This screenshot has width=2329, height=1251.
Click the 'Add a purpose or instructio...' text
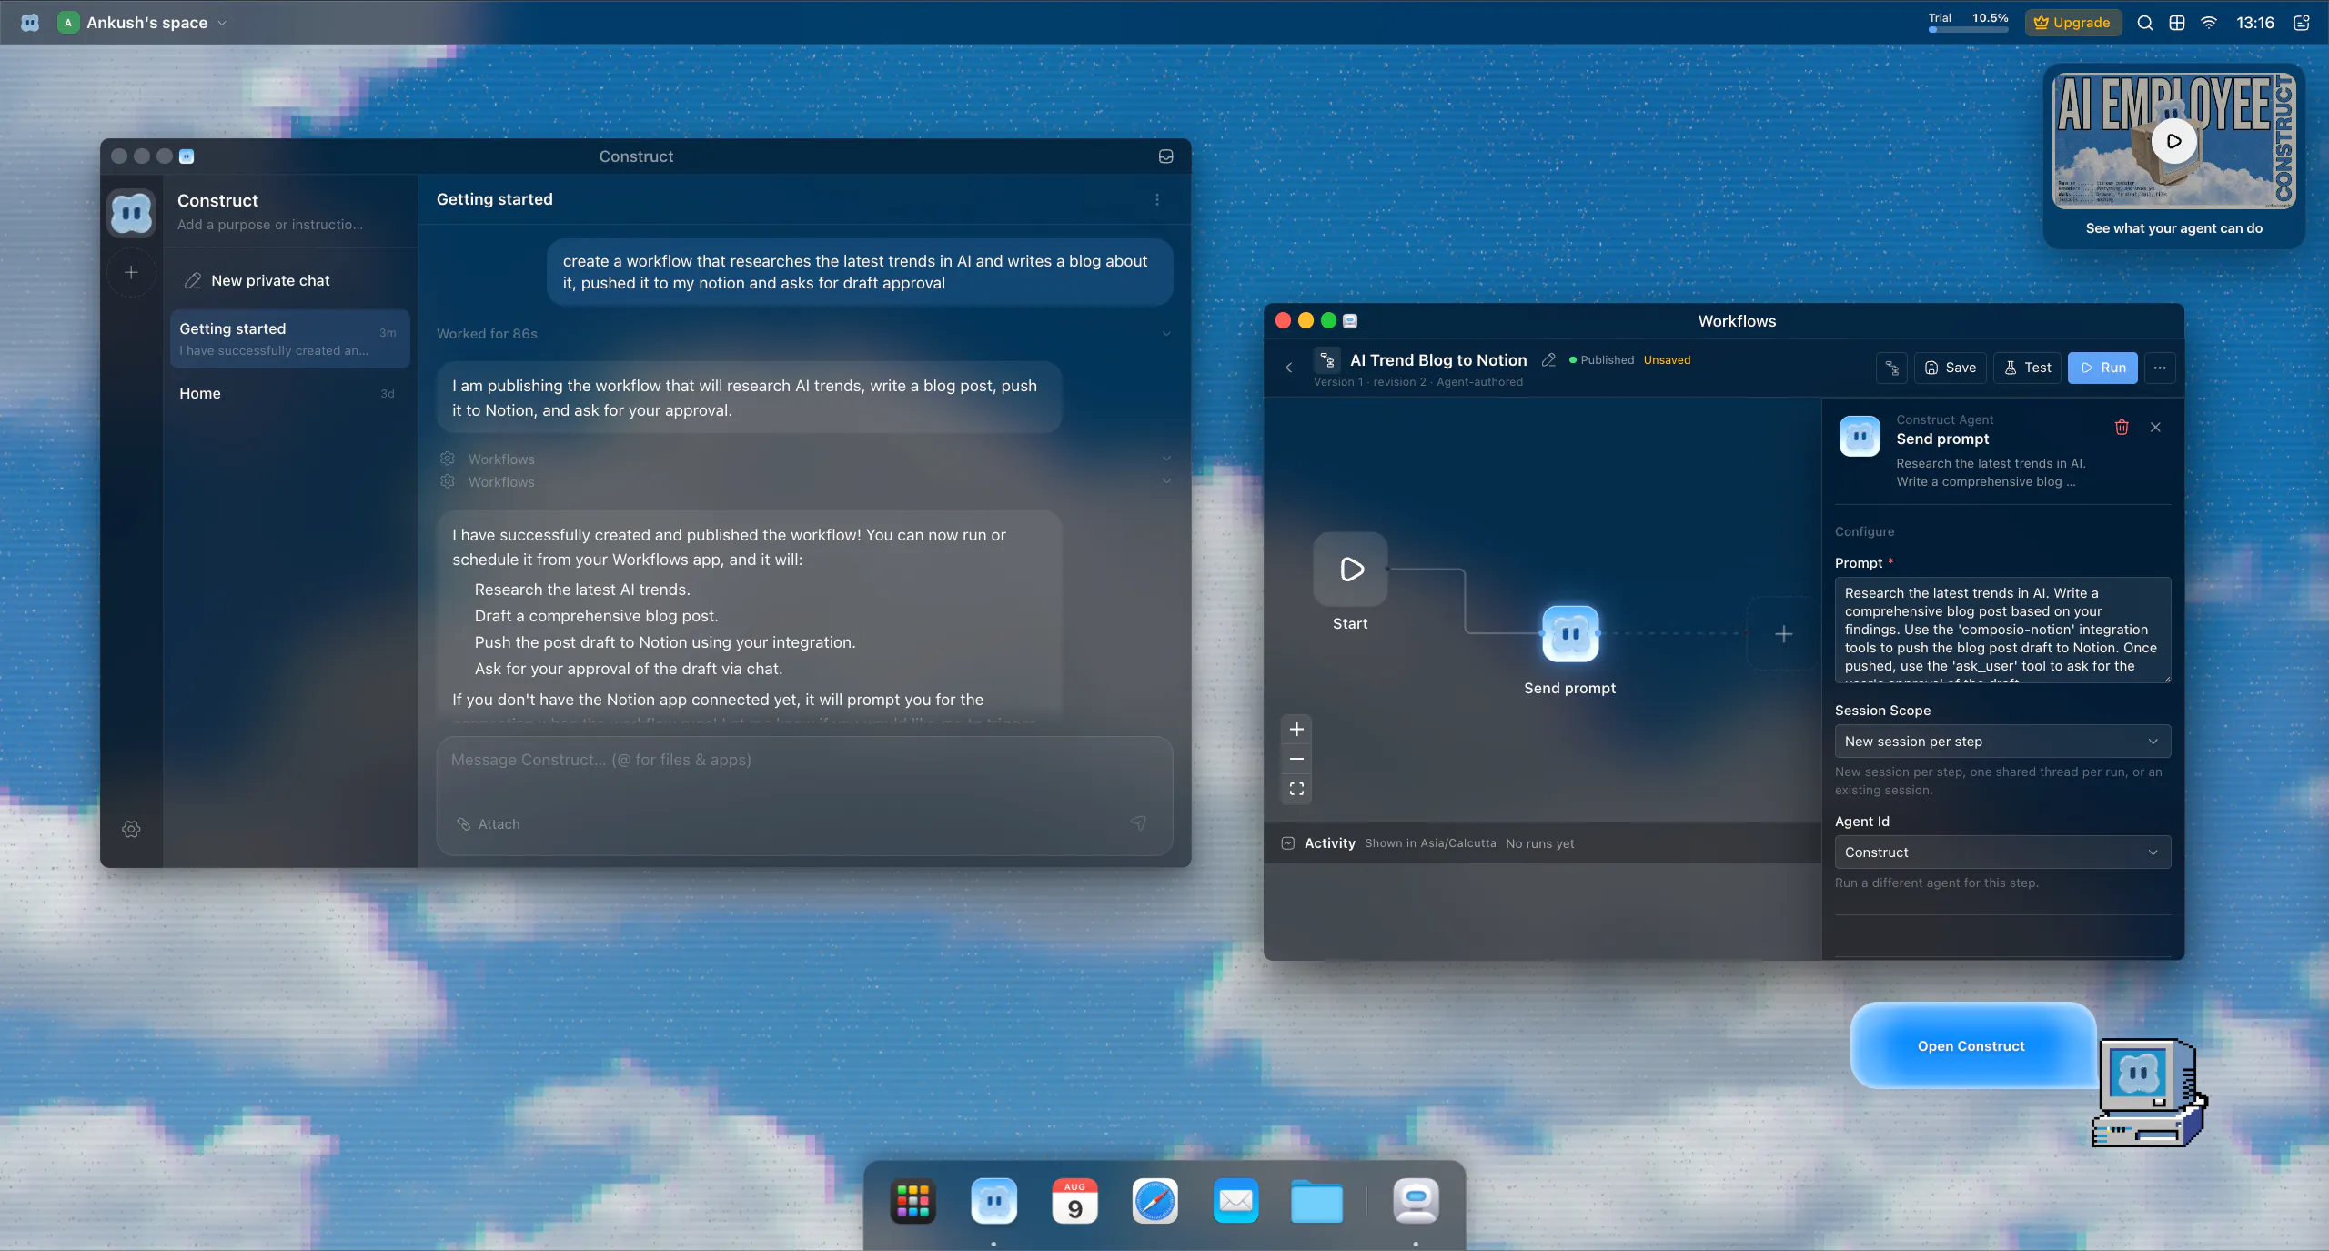coord(270,225)
